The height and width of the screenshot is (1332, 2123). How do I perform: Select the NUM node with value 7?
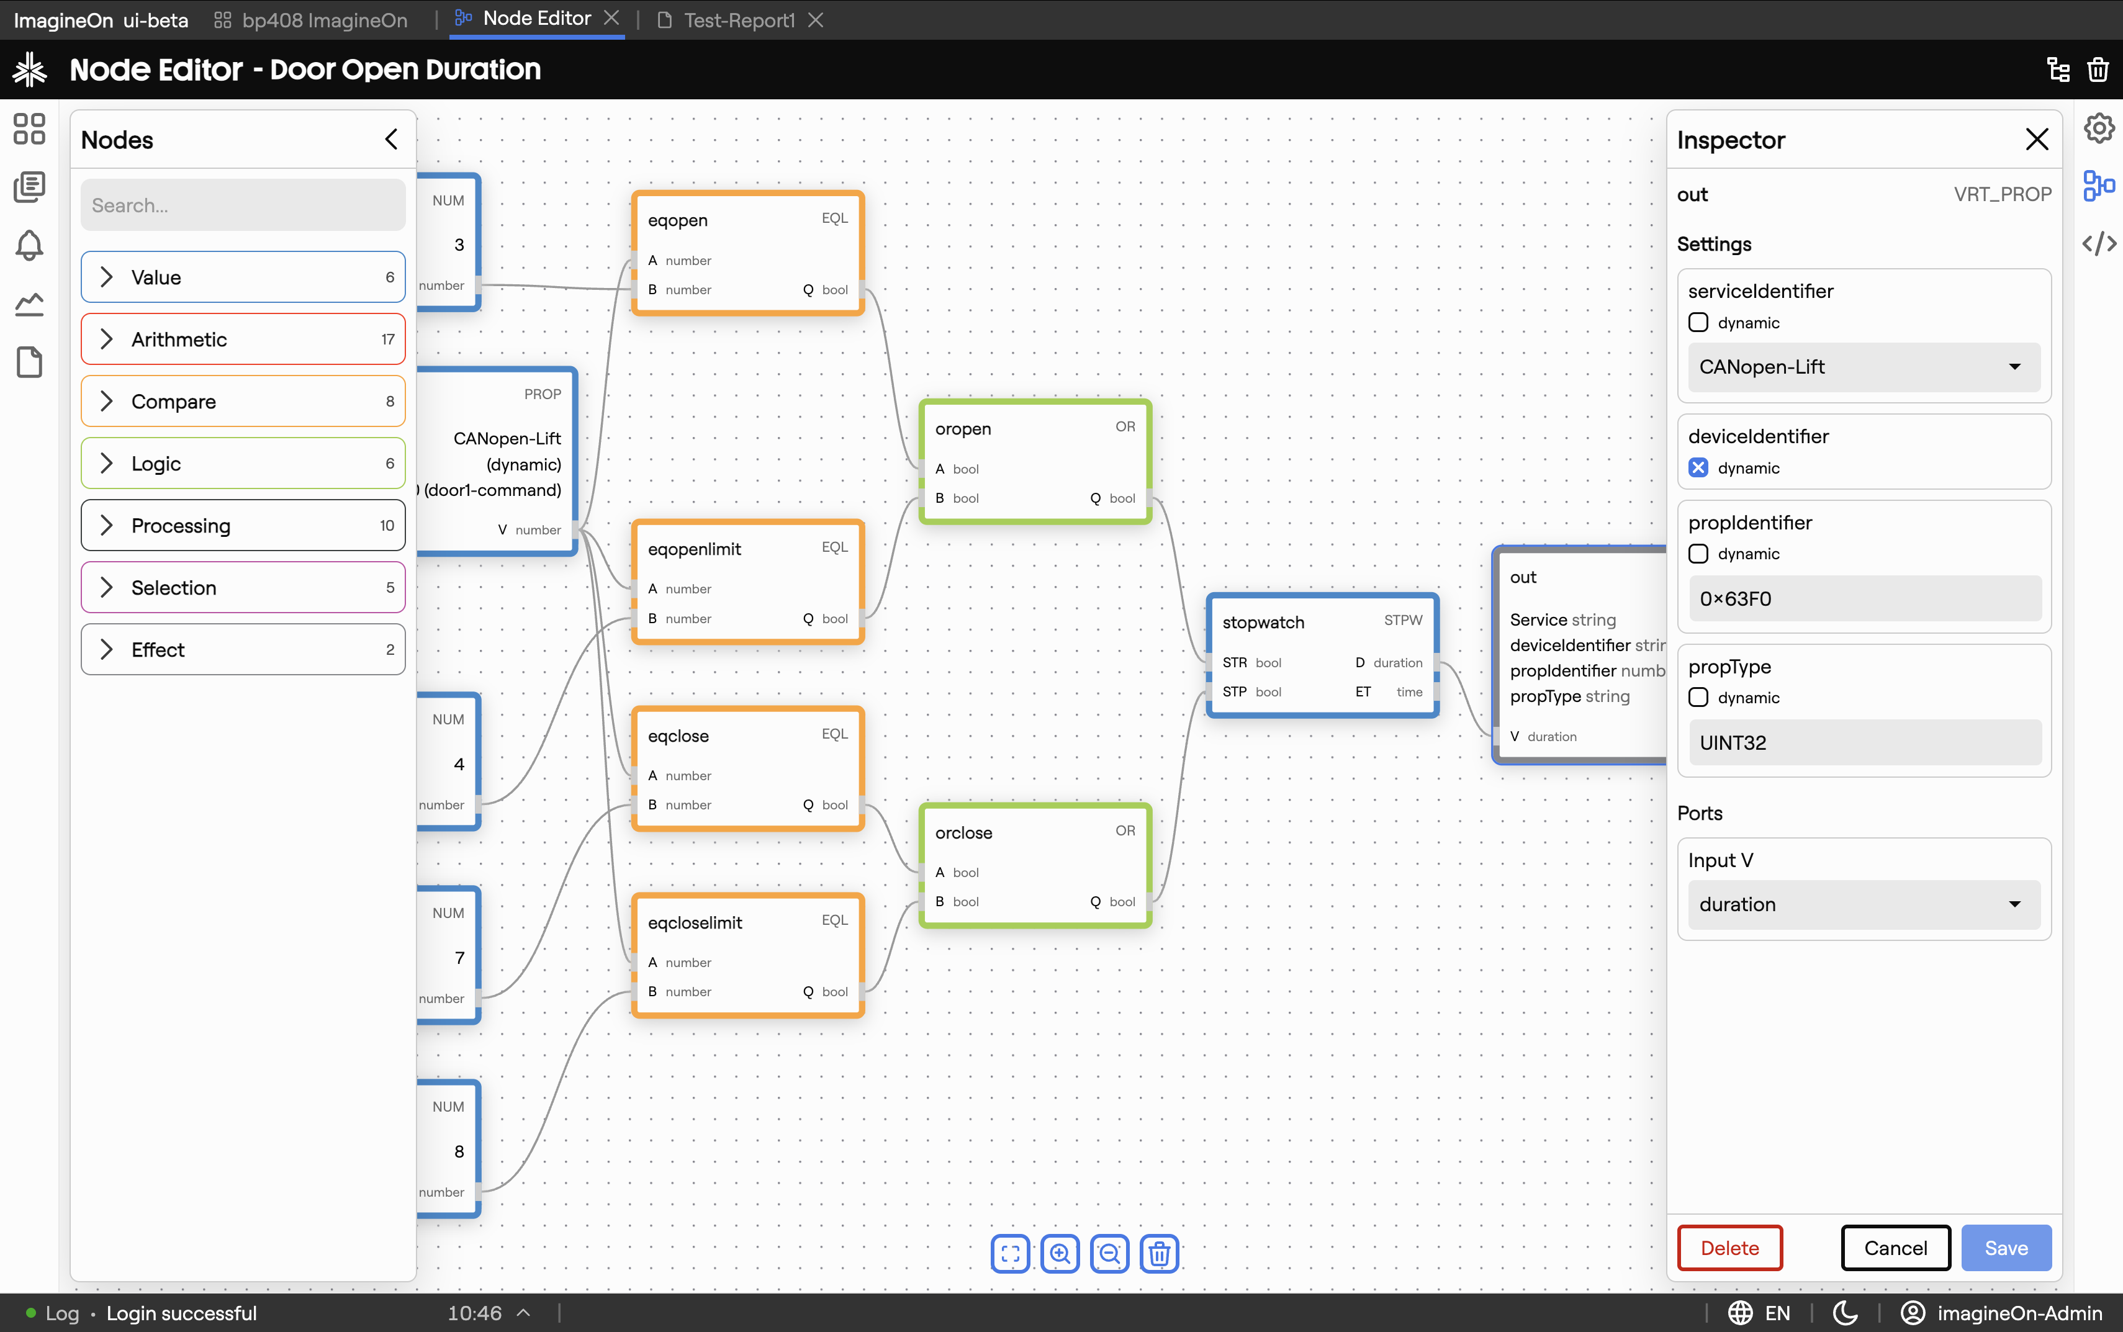click(x=448, y=956)
